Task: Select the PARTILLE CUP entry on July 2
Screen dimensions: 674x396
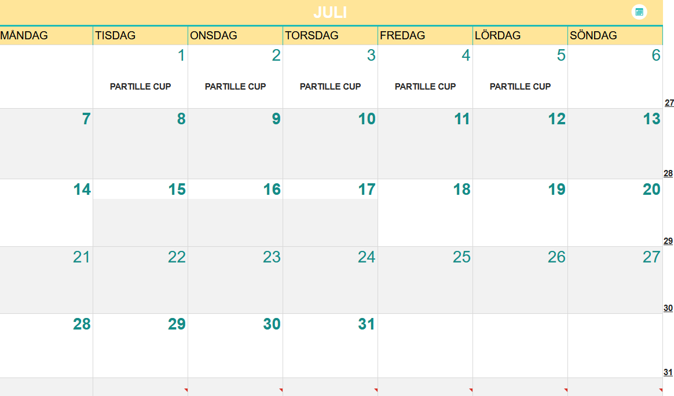Action: tap(235, 87)
